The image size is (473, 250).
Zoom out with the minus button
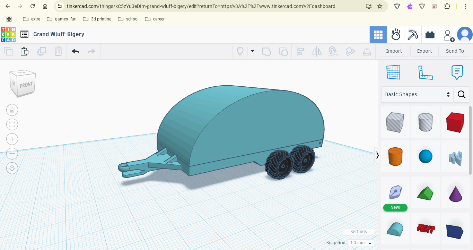12,154
